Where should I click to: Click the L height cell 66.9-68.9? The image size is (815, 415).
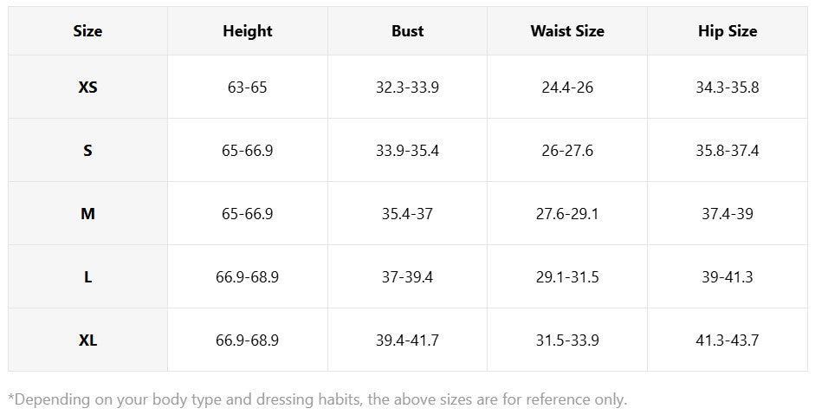pos(247,277)
